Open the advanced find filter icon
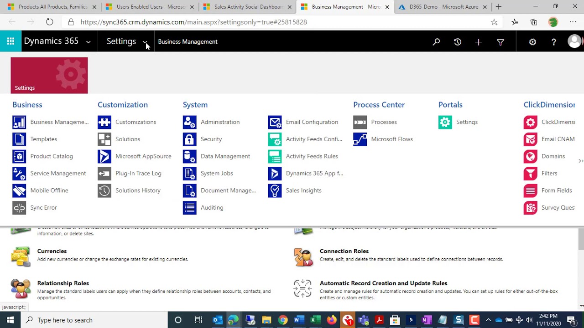 (500, 41)
